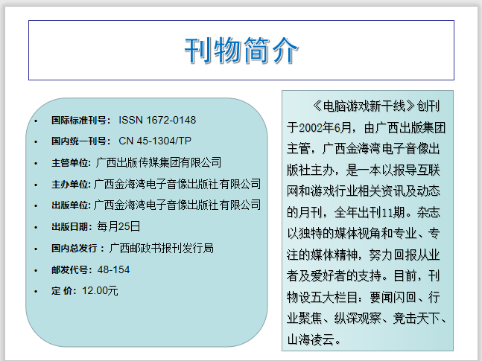The width and height of the screenshot is (482, 361).
Task: Click the slide title "刊物简介"
Action: (x=241, y=51)
